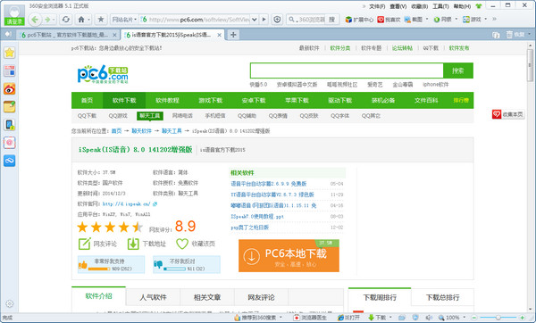The height and width of the screenshot is (323, 536).
Task: Open the Weibo eye icon in sidebar
Action: 10,88
